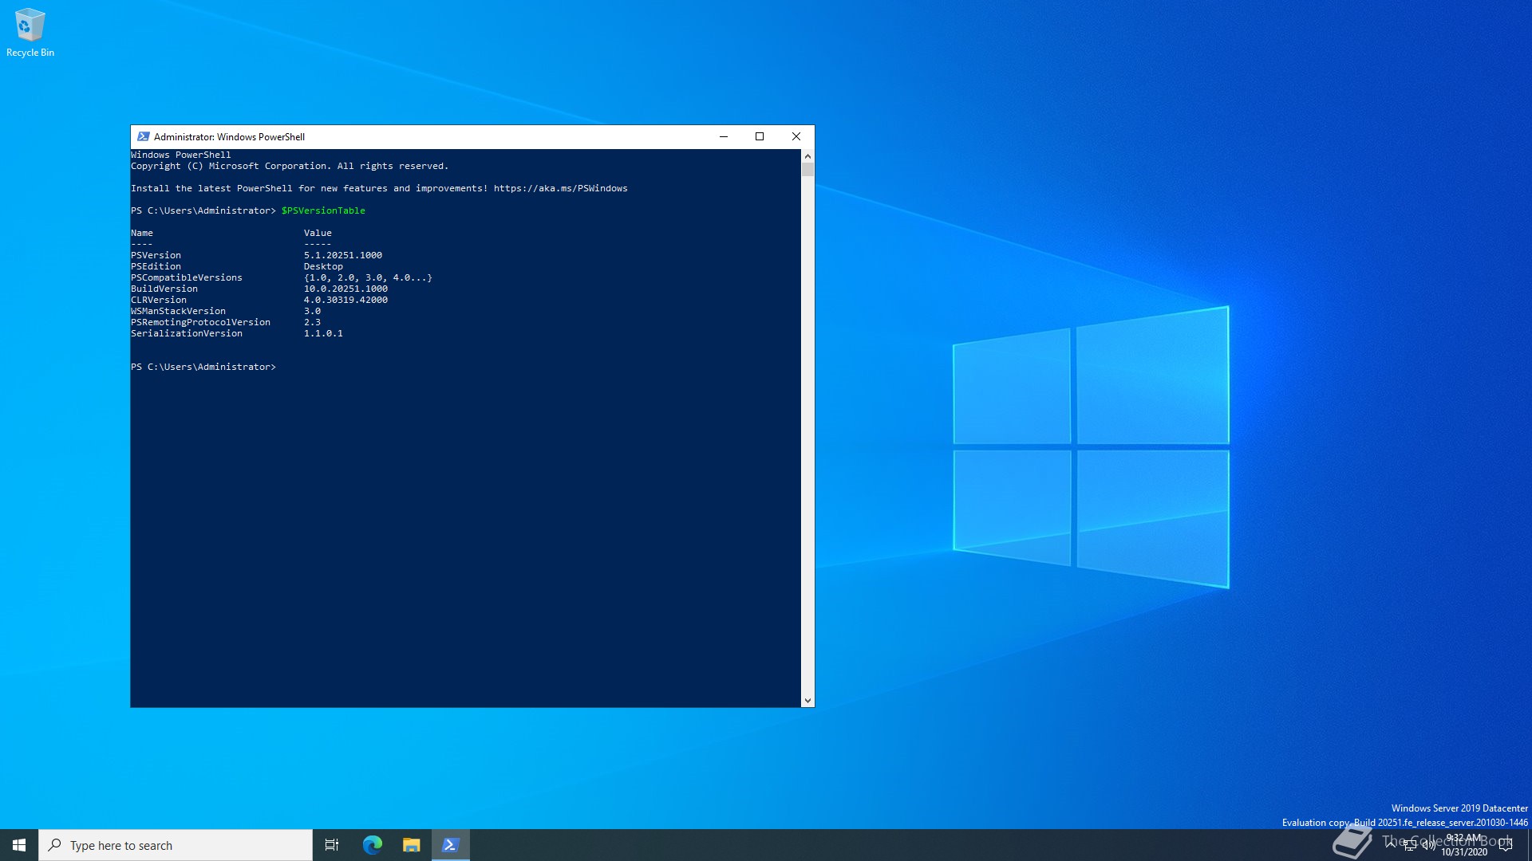Image resolution: width=1532 pixels, height=861 pixels.
Task: Minimize the PowerShell window
Action: (724, 136)
